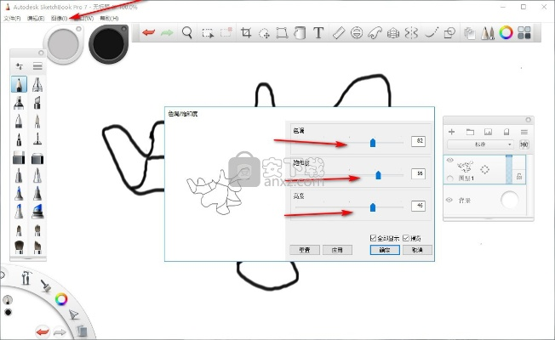Pick the hard eraser in brush palette
Screen dimensions: 555x340
[19, 158]
